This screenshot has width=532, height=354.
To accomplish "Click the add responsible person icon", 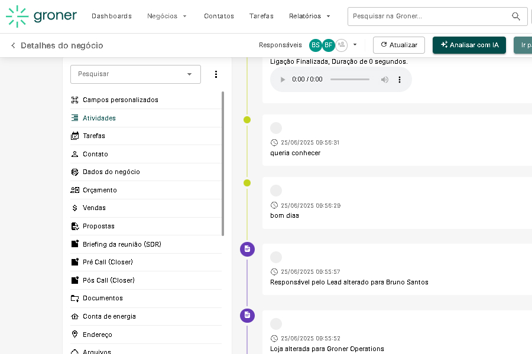I will click(x=342, y=45).
